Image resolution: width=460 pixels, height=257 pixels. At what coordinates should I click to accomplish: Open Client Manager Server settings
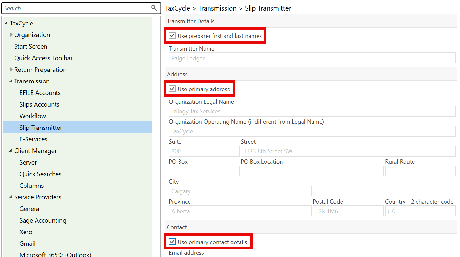coord(28,162)
